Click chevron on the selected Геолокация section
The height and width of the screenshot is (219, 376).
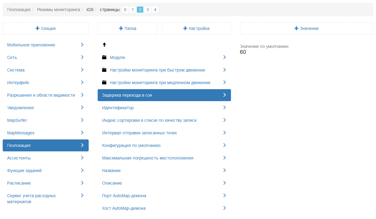pyautogui.click(x=82, y=145)
